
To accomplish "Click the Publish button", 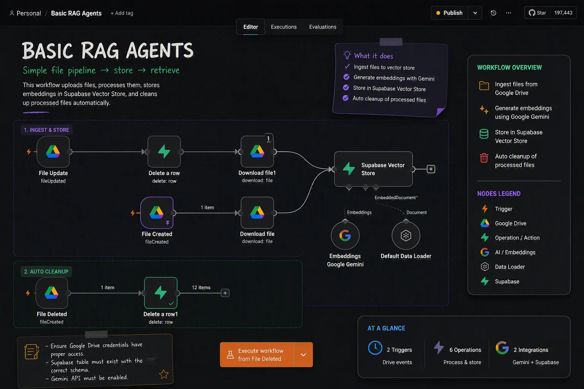I will (449, 13).
